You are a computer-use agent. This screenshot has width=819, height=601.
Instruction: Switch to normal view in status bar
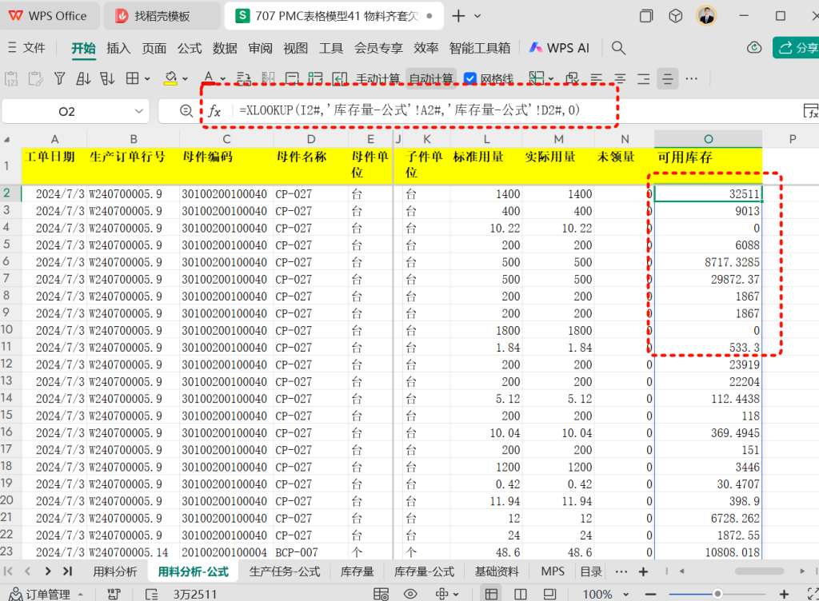[491, 594]
